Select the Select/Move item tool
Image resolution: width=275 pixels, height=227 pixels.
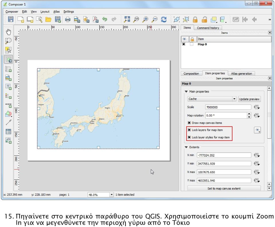(x=8, y=50)
